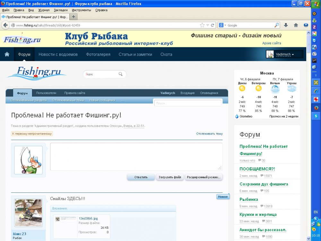Click the Firefox back arrow button
Viewport: 321px width, 241px height.
tap(5, 25)
